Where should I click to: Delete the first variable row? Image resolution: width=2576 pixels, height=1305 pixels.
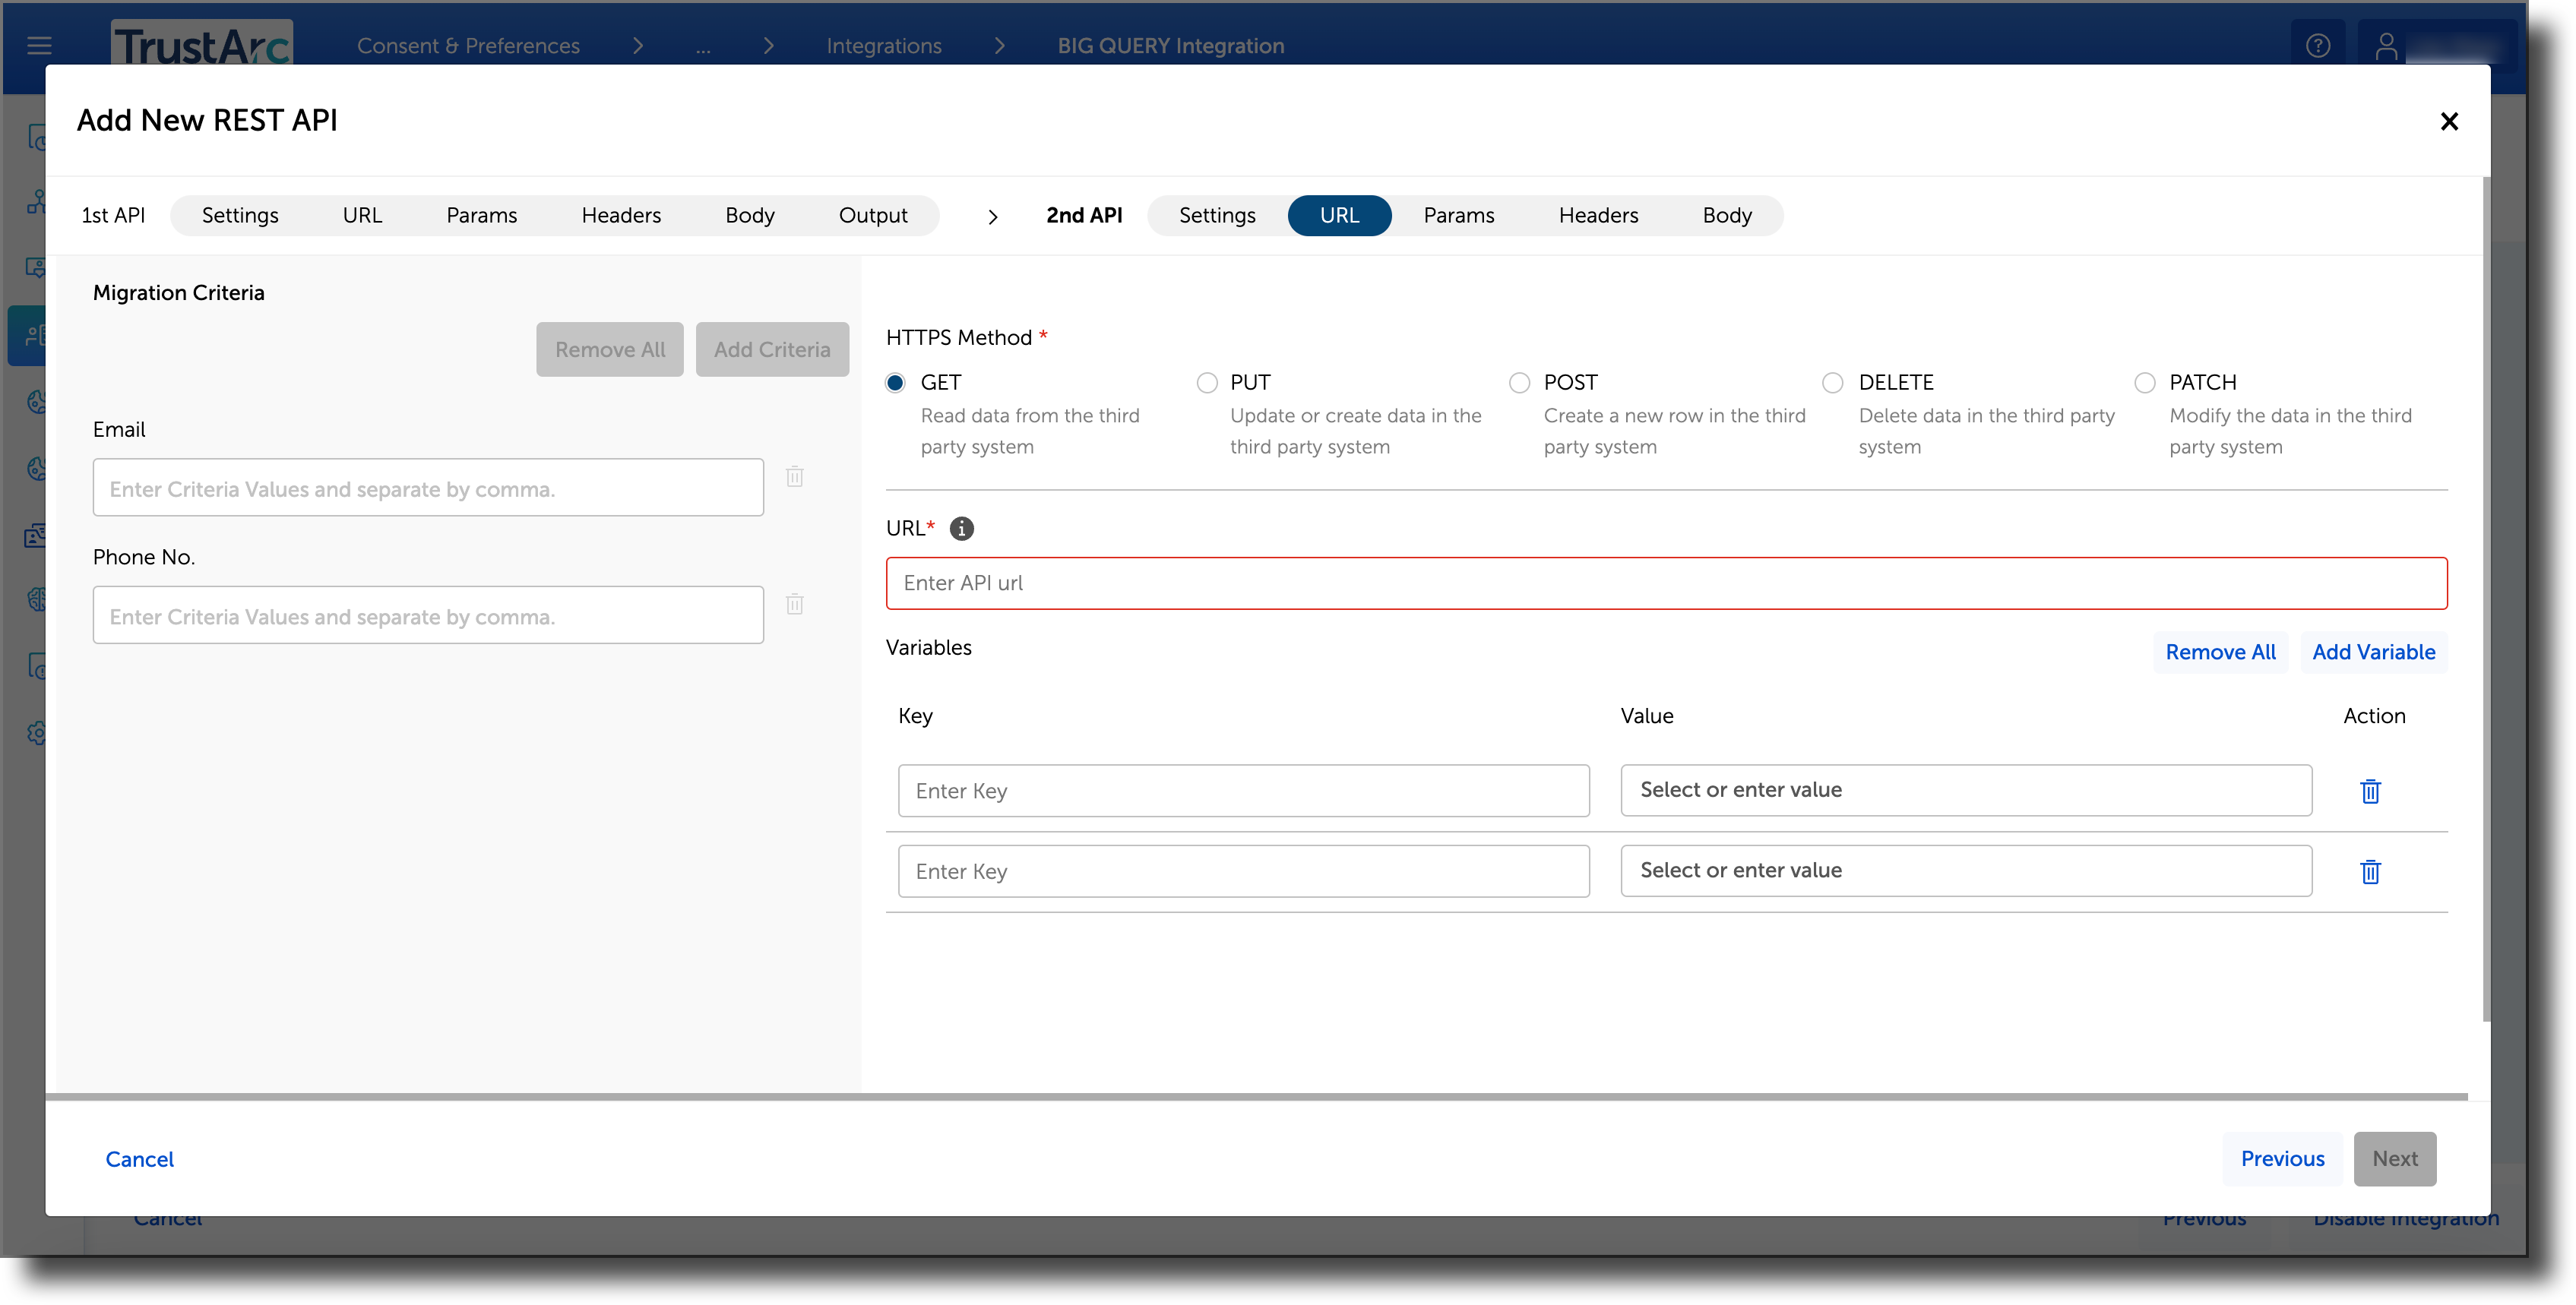point(2370,791)
